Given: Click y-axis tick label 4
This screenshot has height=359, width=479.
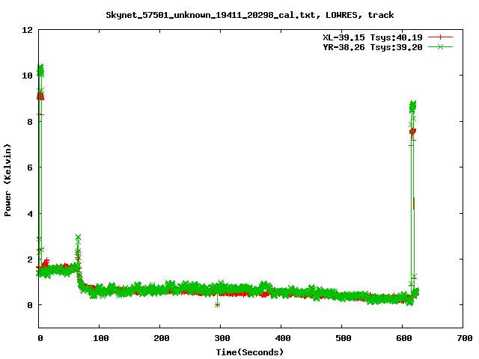Looking at the screenshot, I should (x=30, y=214).
